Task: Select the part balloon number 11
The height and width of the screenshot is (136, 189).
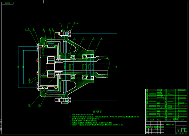Action: pos(75,39)
